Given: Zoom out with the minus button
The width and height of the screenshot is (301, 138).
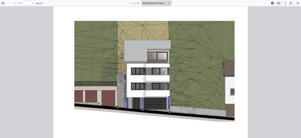Looking at the screenshot, I should [x=132, y=3].
